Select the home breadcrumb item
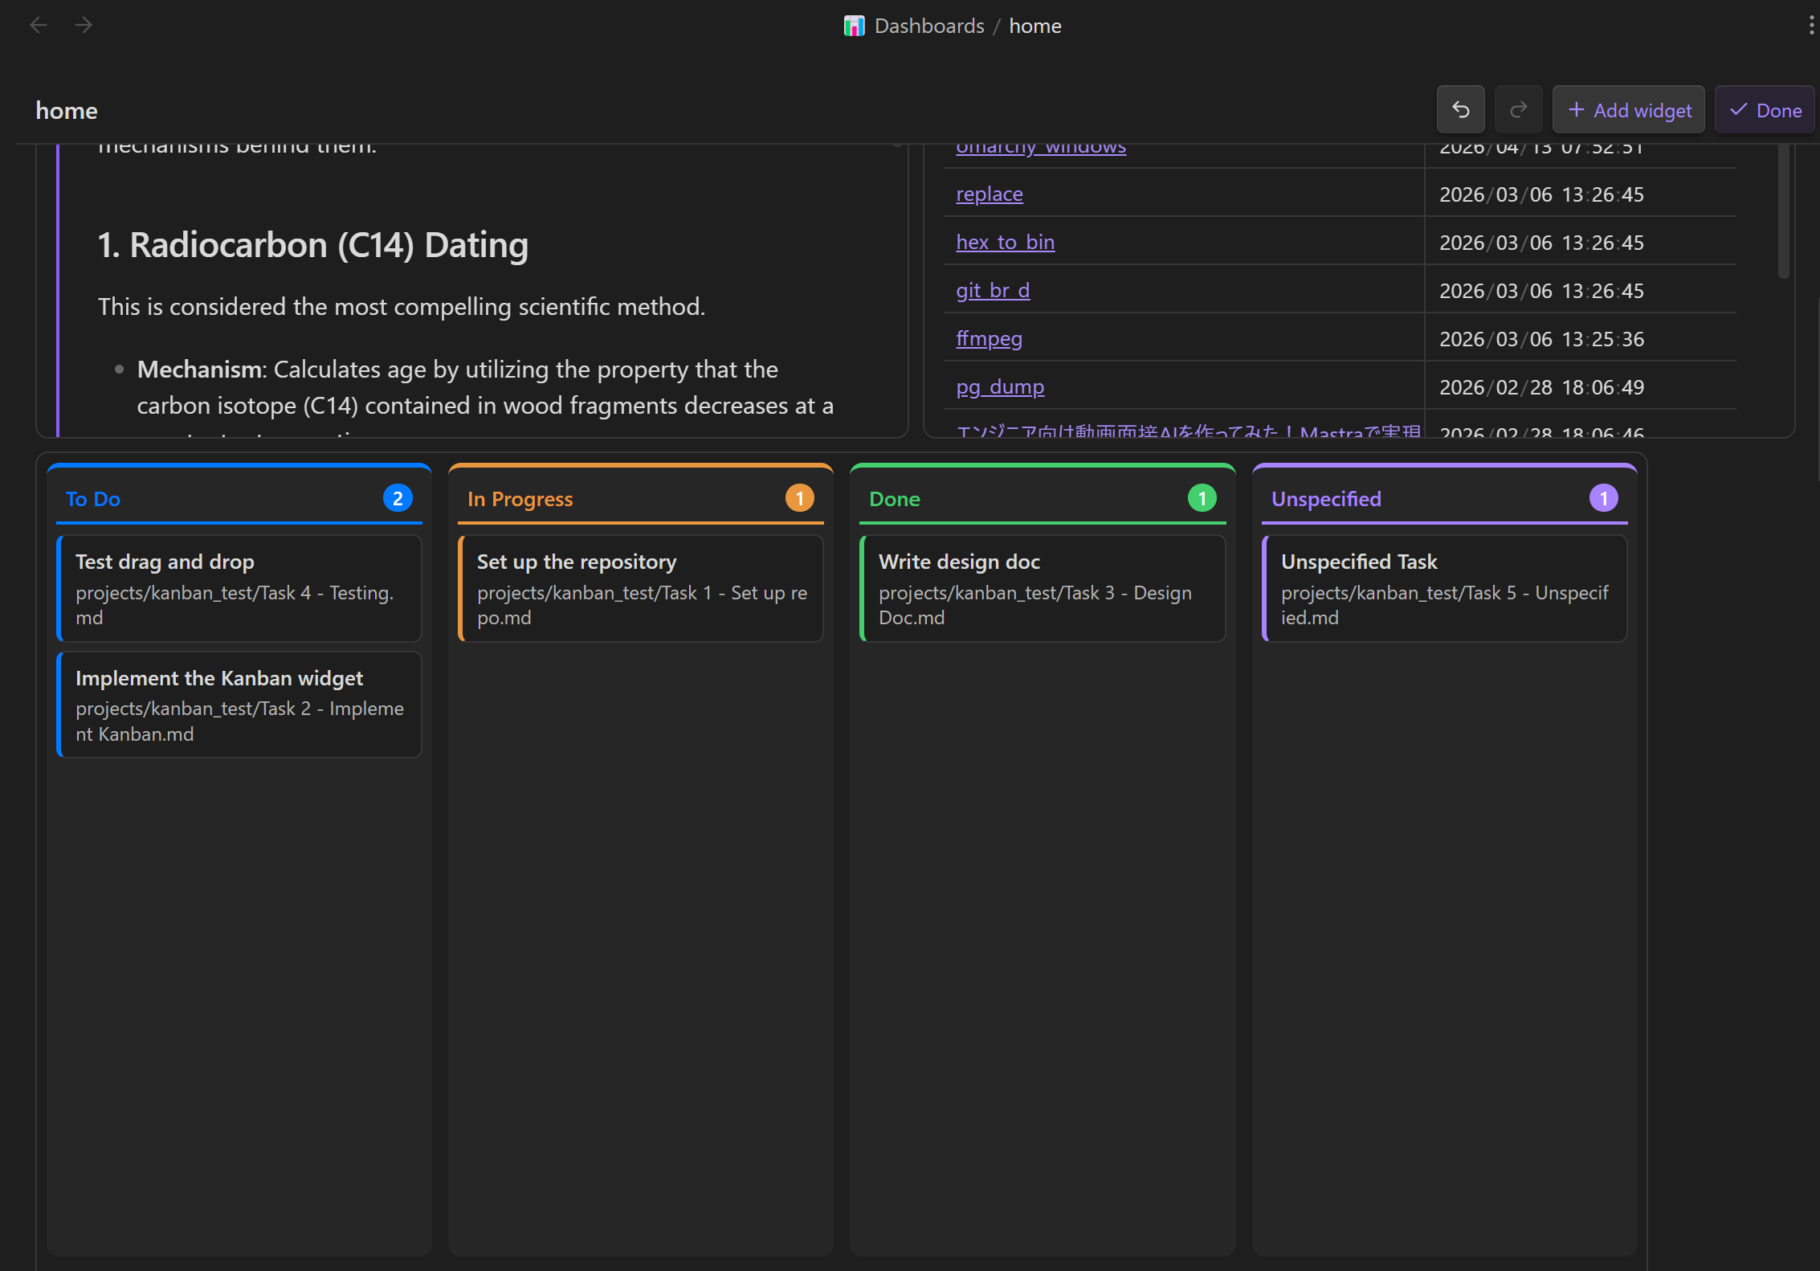 click(1034, 26)
